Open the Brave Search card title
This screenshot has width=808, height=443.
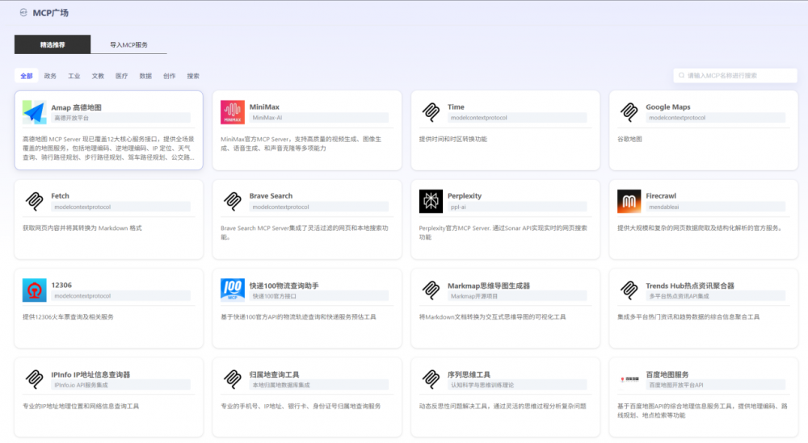[x=271, y=196]
